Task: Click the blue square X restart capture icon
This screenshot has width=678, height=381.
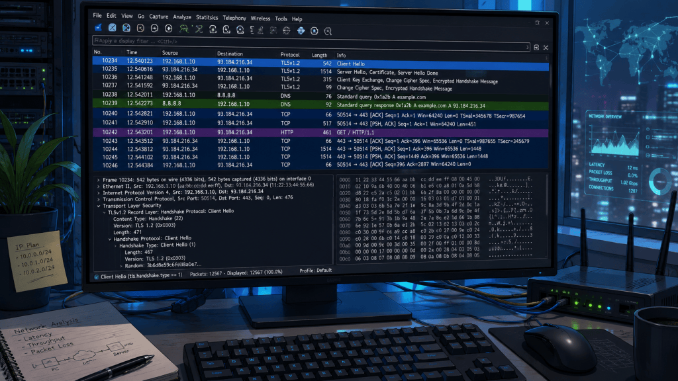Action: 126,28
